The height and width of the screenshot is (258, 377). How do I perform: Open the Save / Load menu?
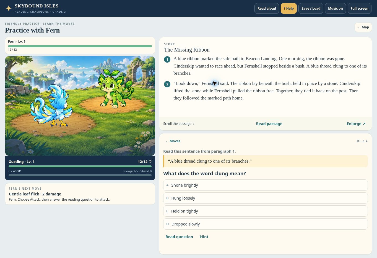(311, 8)
